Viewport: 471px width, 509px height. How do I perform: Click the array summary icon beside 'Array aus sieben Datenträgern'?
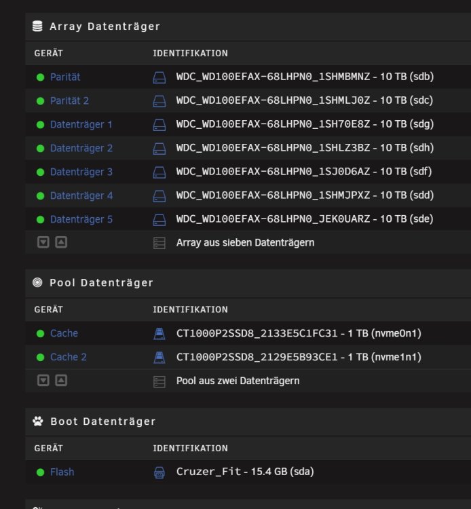(159, 243)
